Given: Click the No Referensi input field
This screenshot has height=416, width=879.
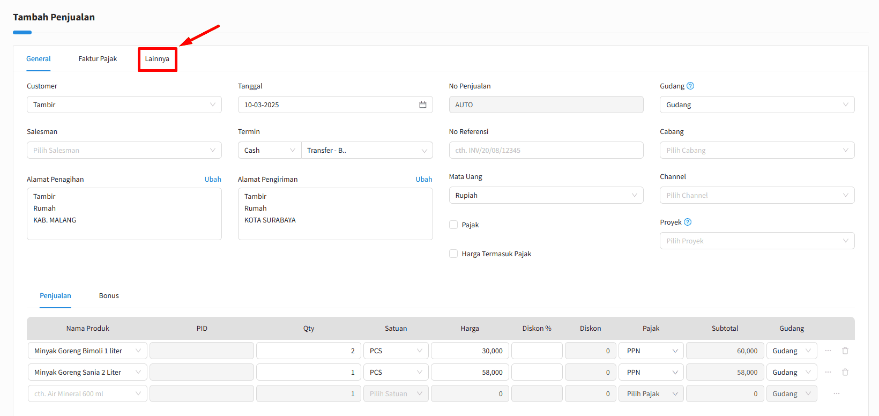Looking at the screenshot, I should point(546,150).
